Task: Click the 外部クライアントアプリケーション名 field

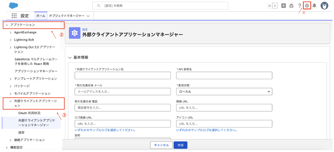Action: point(123,76)
